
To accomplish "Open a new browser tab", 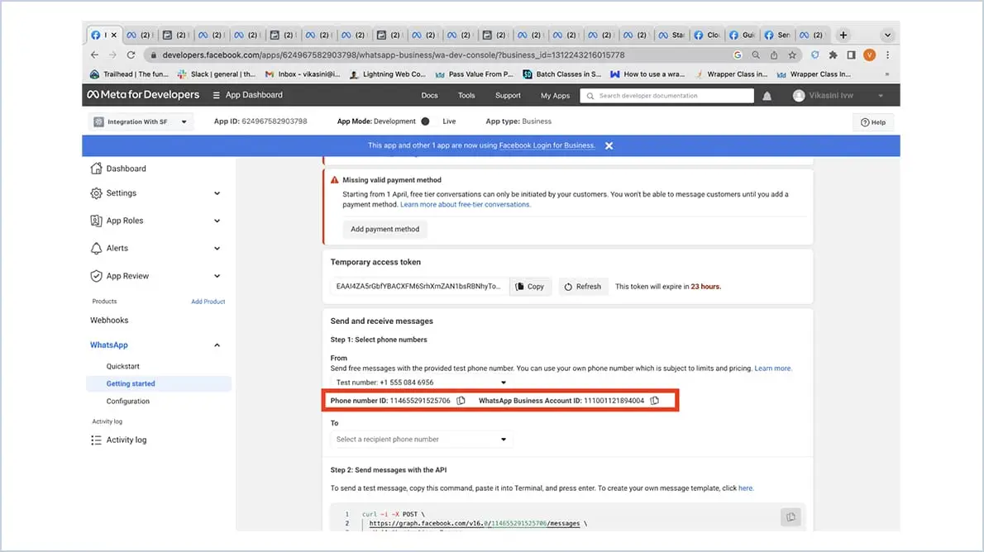I will (843, 36).
